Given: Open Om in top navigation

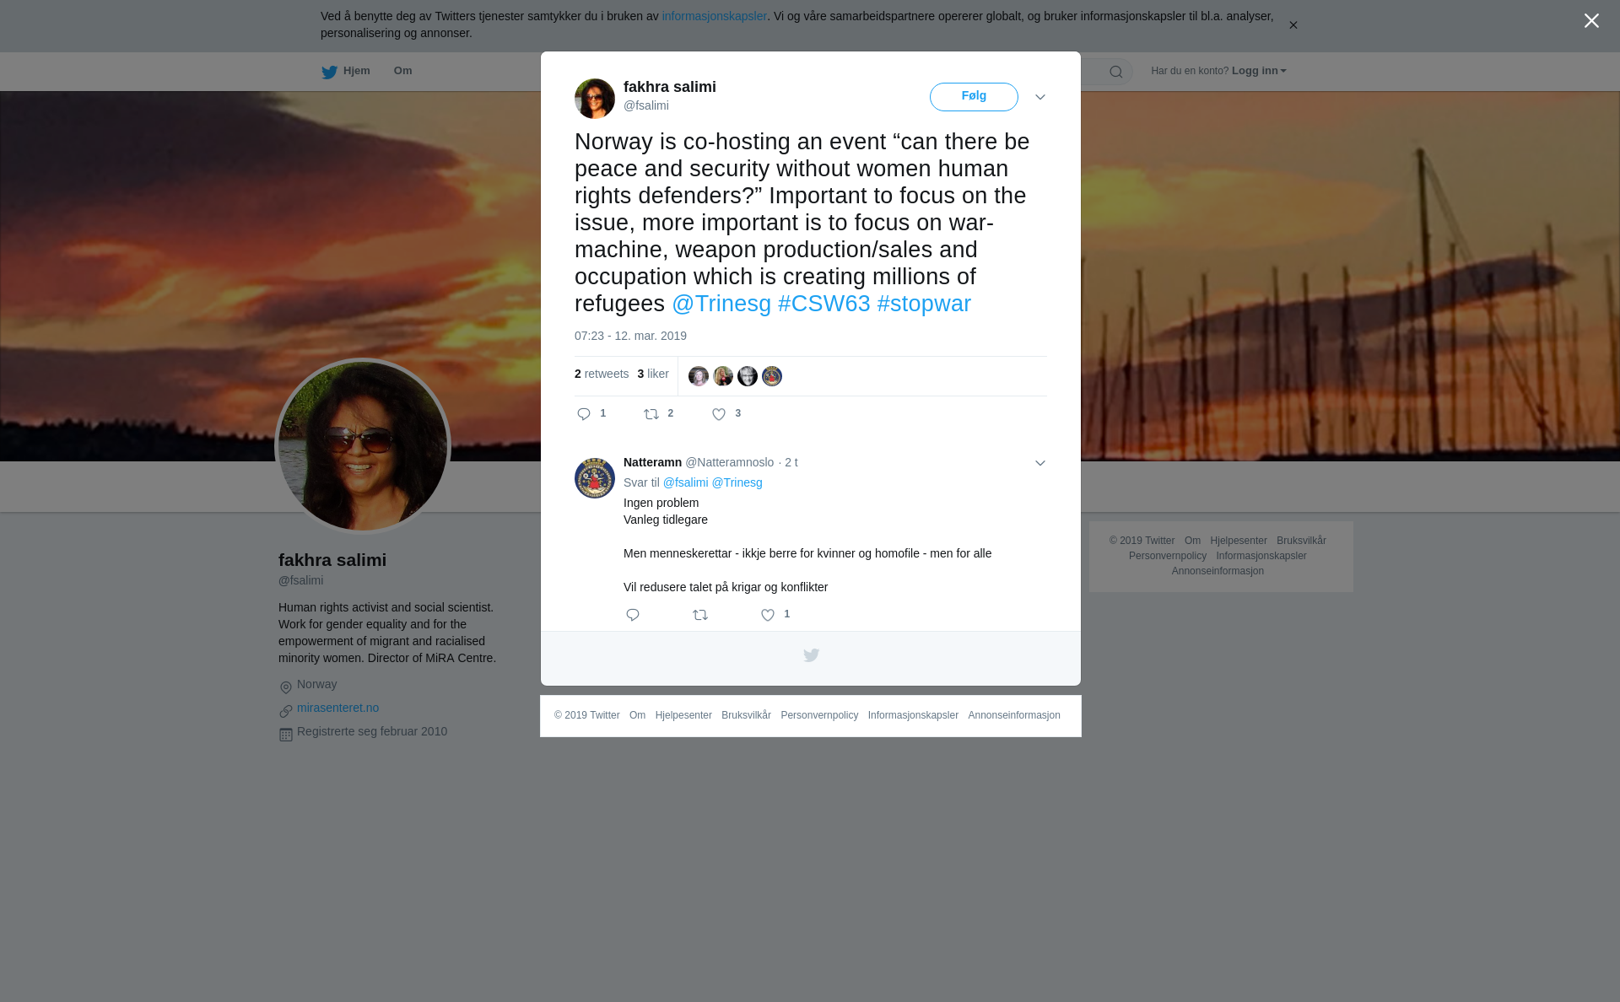Looking at the screenshot, I should (x=403, y=71).
